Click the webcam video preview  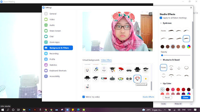coord(117,31)
